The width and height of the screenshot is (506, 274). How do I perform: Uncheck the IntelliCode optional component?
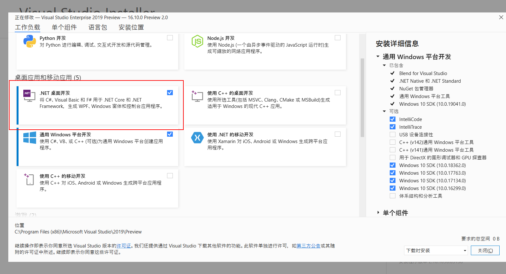393,119
